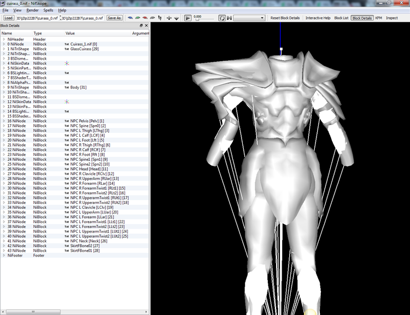Expand the NiFooter row

(x=4, y=255)
